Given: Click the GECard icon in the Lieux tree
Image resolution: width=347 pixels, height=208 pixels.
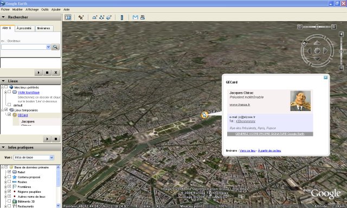Looking at the screenshot, I should 15,115.
